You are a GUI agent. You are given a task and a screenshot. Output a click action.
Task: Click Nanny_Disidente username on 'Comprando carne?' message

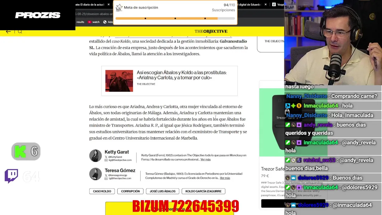(x=306, y=96)
